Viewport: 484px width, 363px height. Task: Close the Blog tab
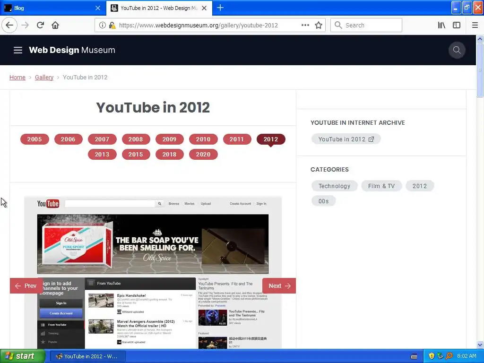(97, 8)
